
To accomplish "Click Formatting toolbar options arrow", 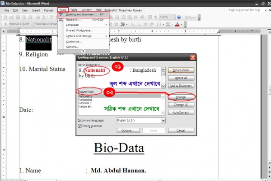I will [185, 24].
